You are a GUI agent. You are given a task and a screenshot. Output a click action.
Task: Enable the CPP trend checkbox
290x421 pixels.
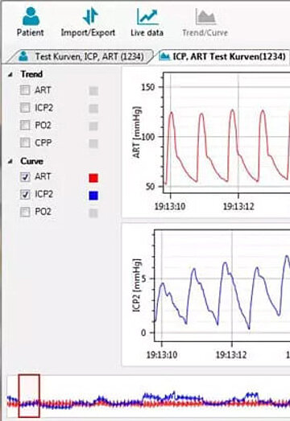tap(25, 142)
